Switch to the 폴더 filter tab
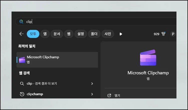 (94, 34)
